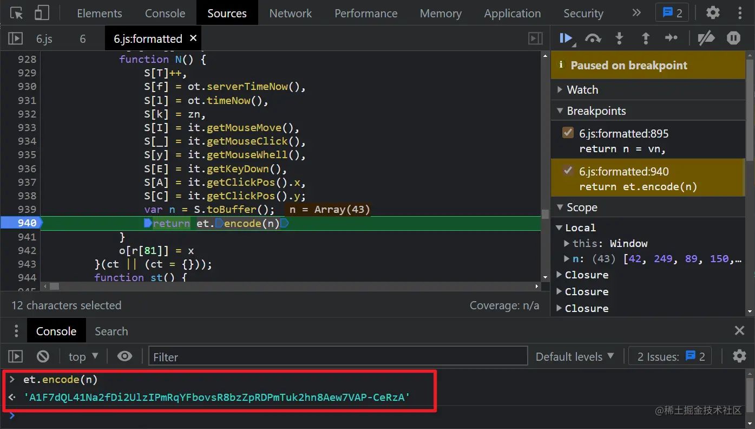Expand the 'this: Window' entry
Image resolution: width=755 pixels, height=429 pixels.
pyautogui.click(x=567, y=244)
